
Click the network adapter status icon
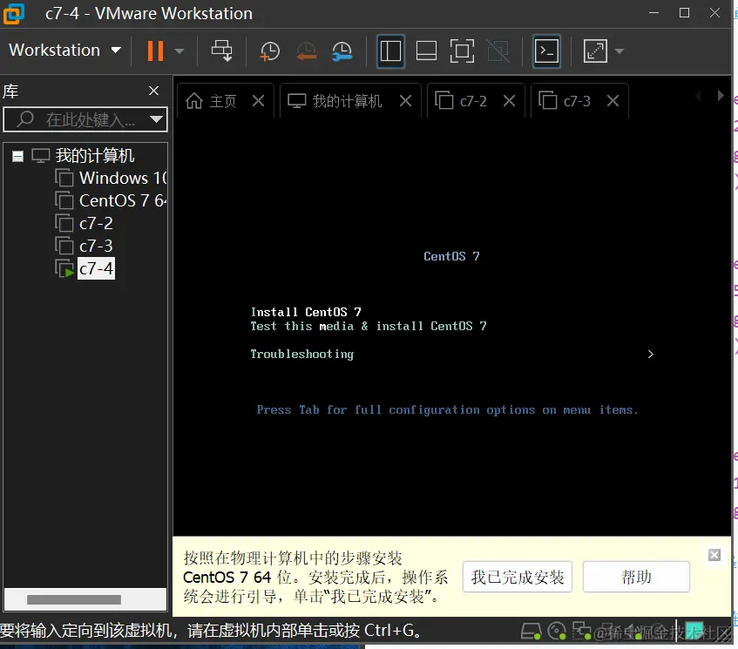coord(581,631)
